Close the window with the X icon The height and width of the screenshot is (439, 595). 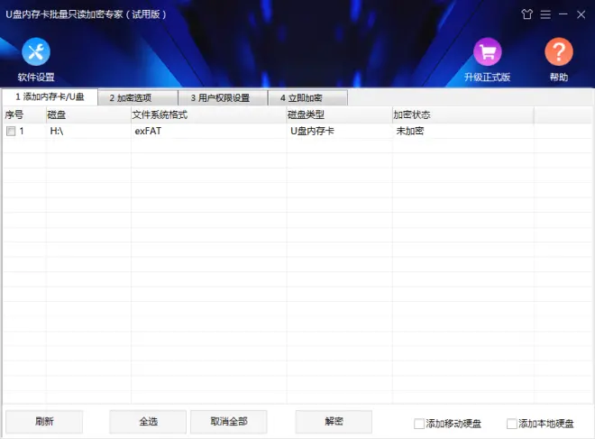click(581, 14)
